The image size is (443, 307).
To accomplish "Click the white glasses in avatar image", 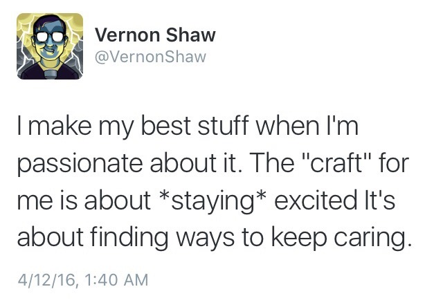I will pyautogui.click(x=51, y=37).
